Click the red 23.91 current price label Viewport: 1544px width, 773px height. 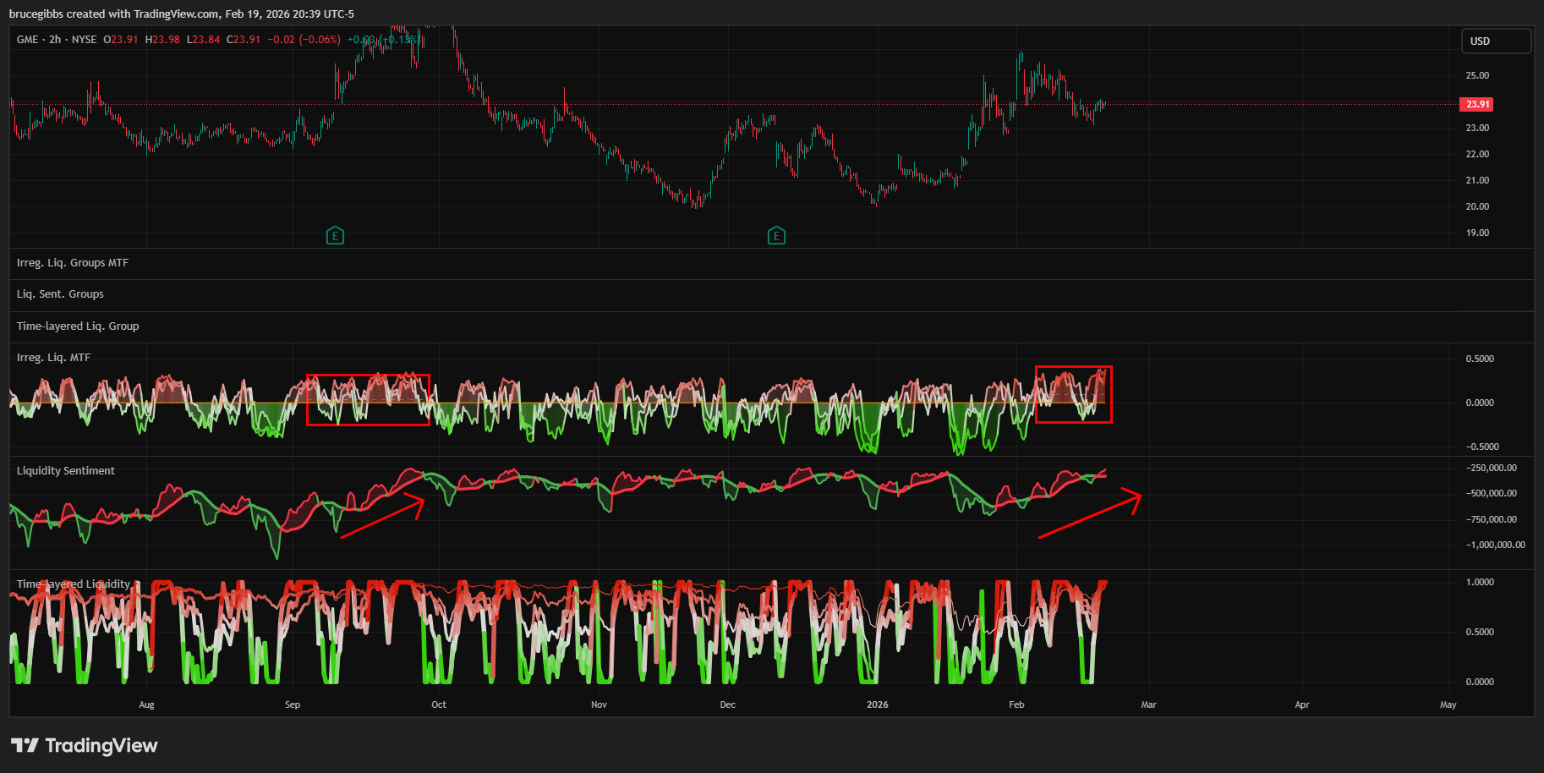[x=1476, y=105]
